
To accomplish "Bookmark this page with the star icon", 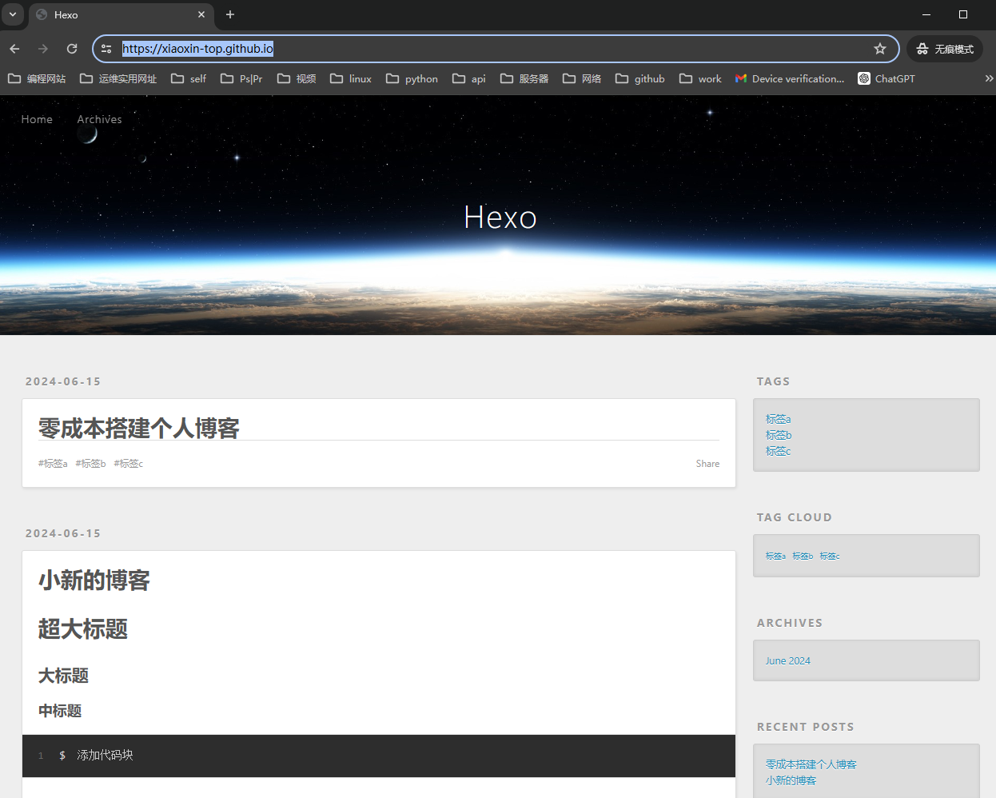I will coord(880,49).
